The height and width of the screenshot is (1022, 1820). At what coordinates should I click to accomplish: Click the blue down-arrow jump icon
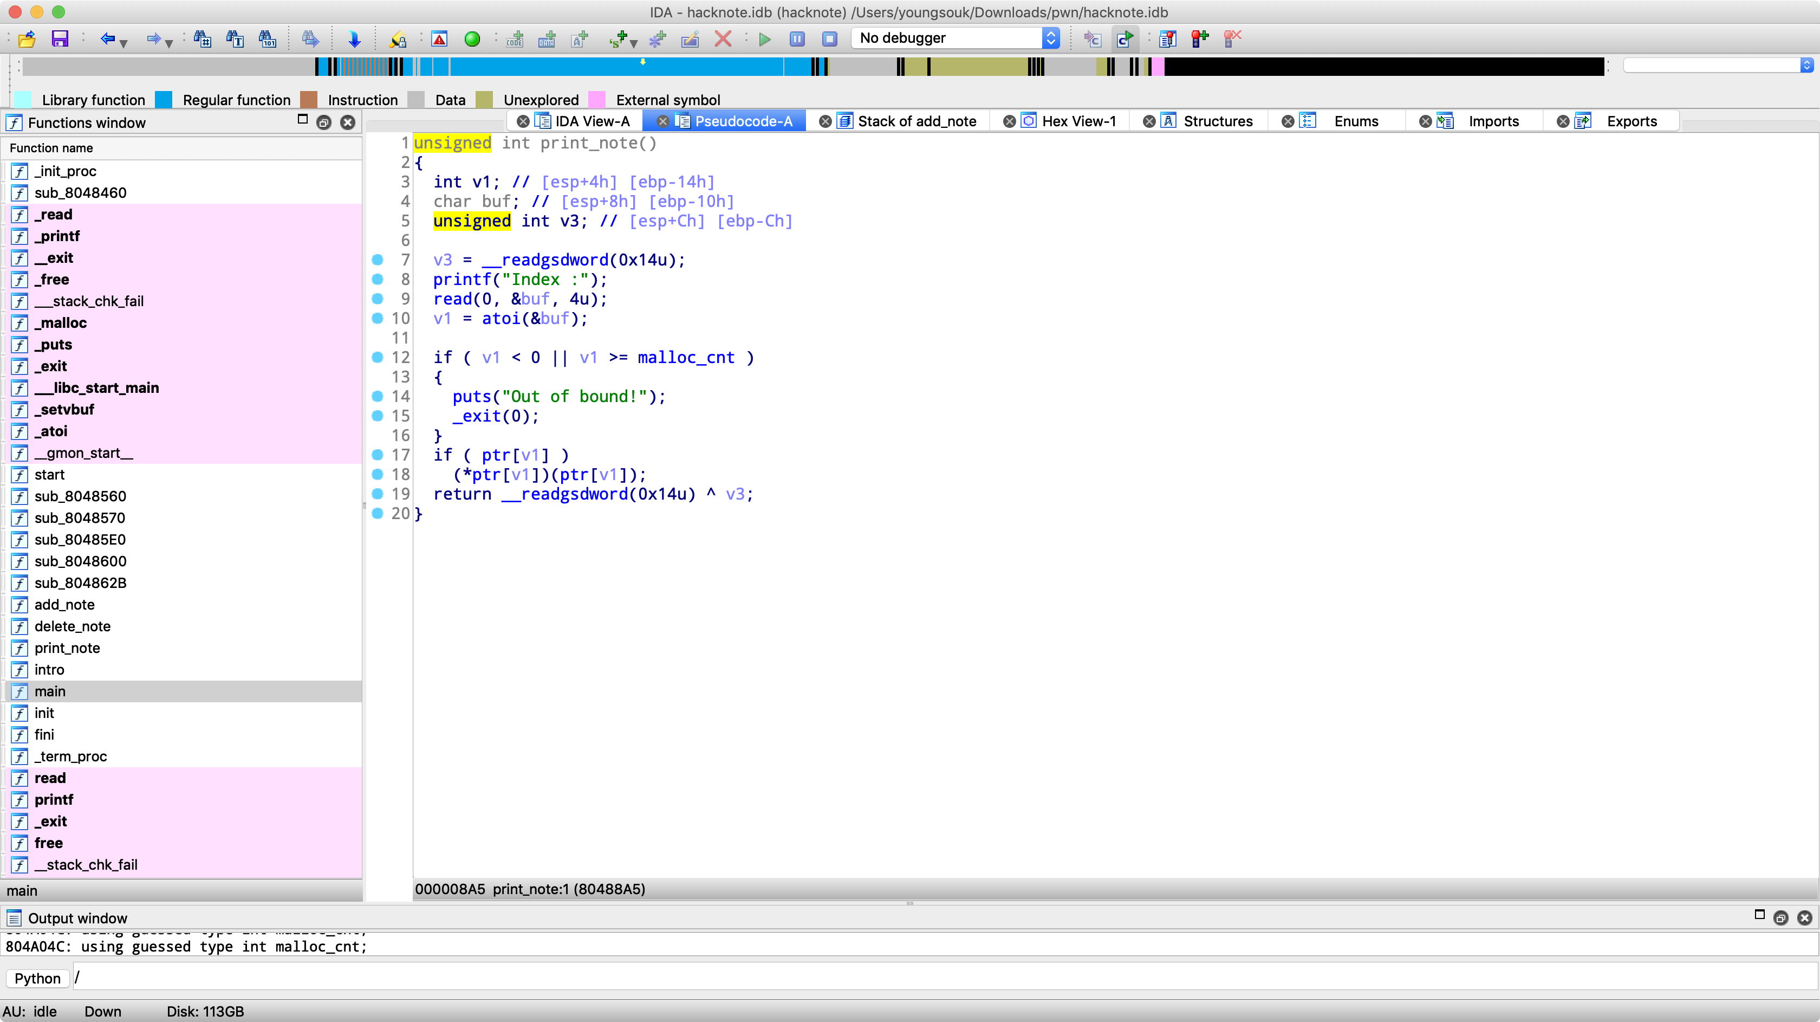(x=355, y=39)
